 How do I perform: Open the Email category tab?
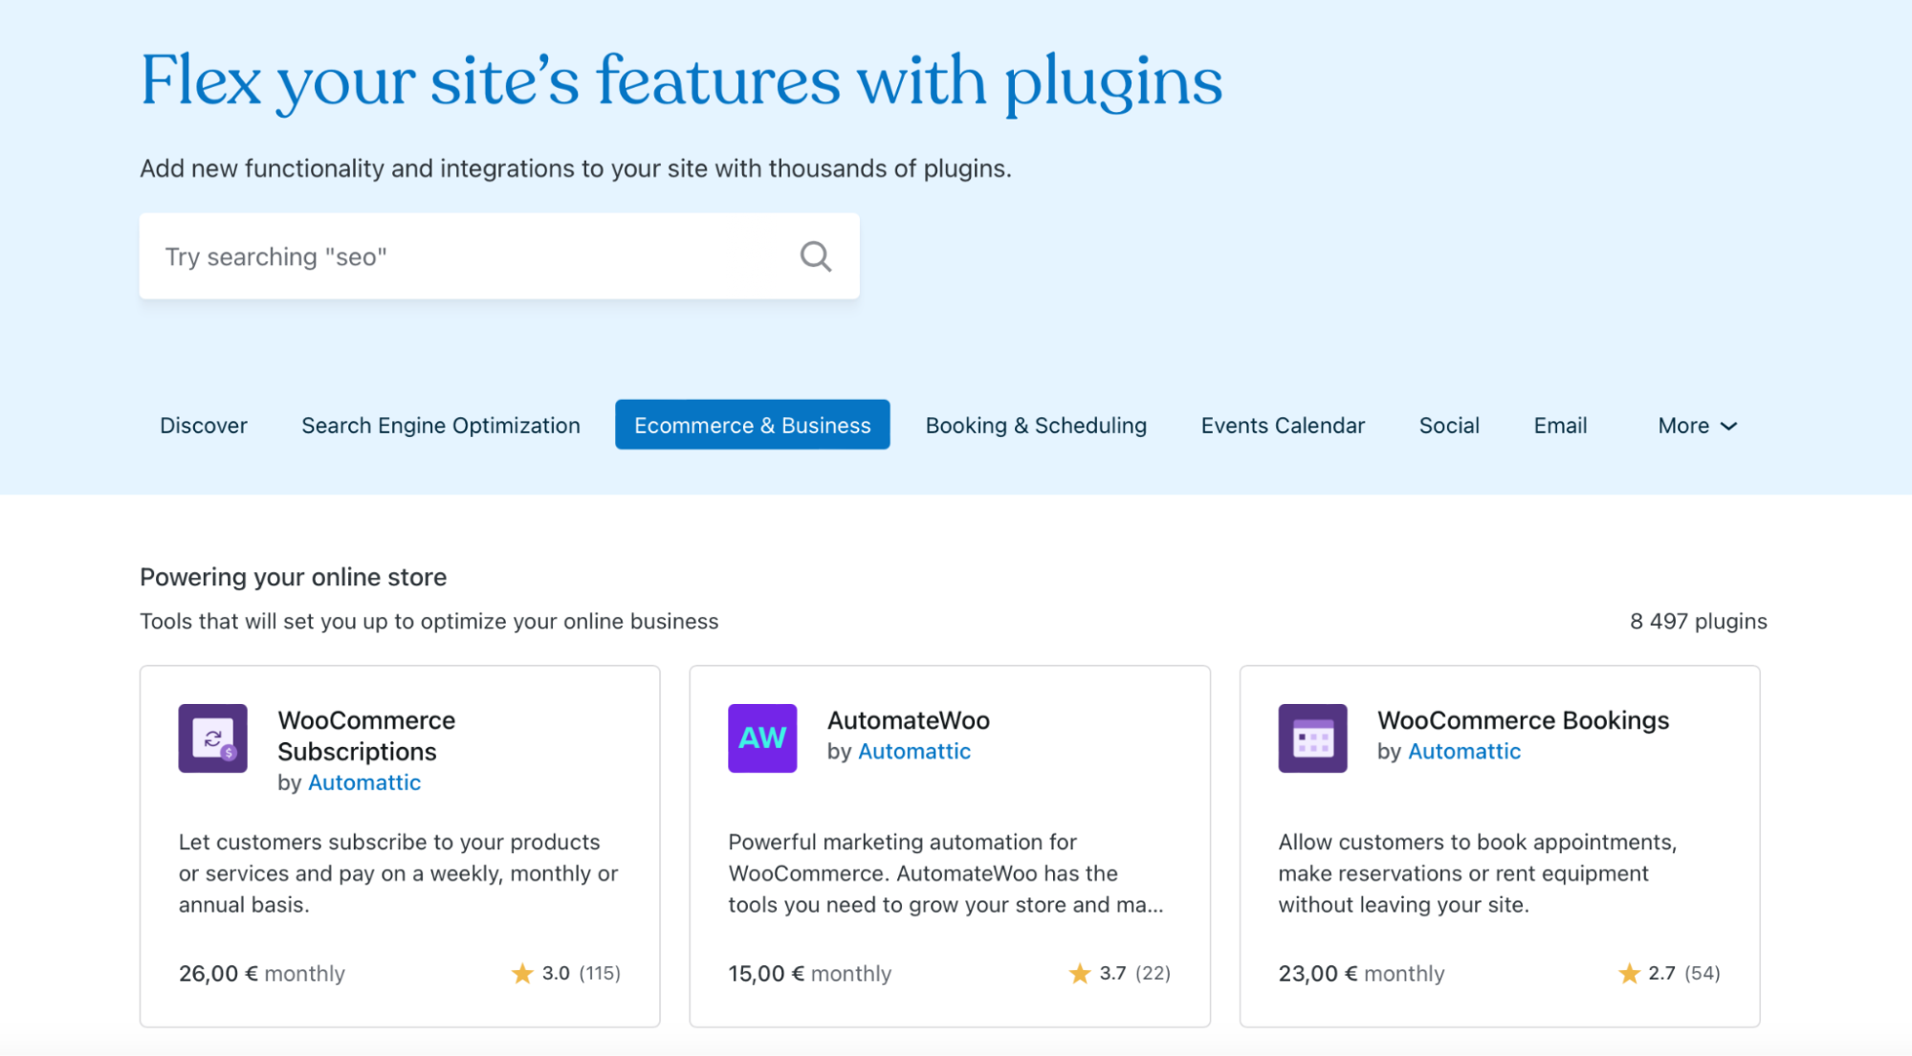pos(1560,425)
